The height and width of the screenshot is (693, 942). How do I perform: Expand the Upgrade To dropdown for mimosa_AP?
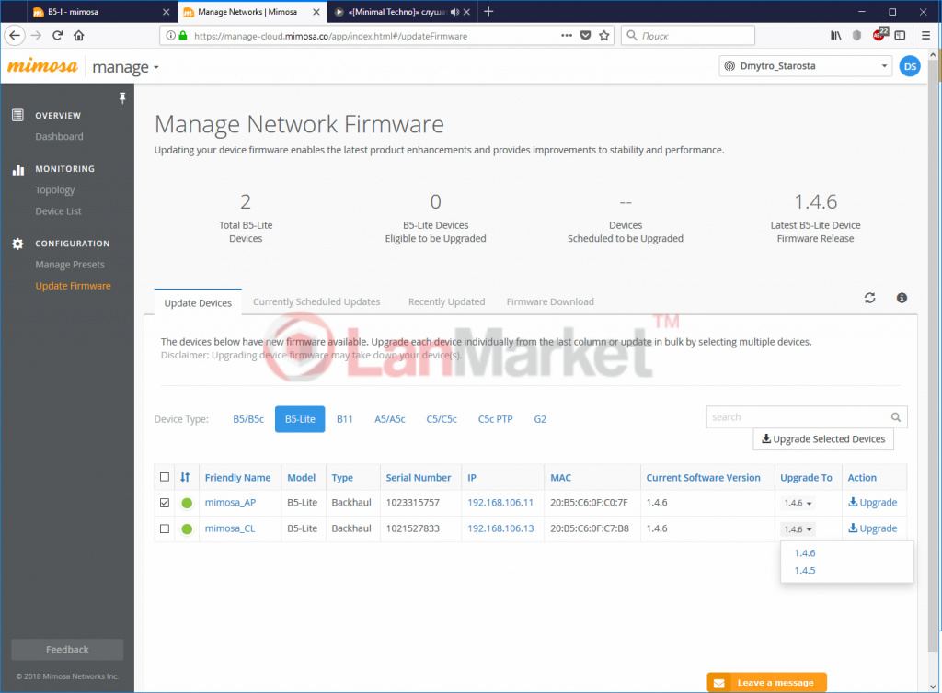tap(798, 503)
